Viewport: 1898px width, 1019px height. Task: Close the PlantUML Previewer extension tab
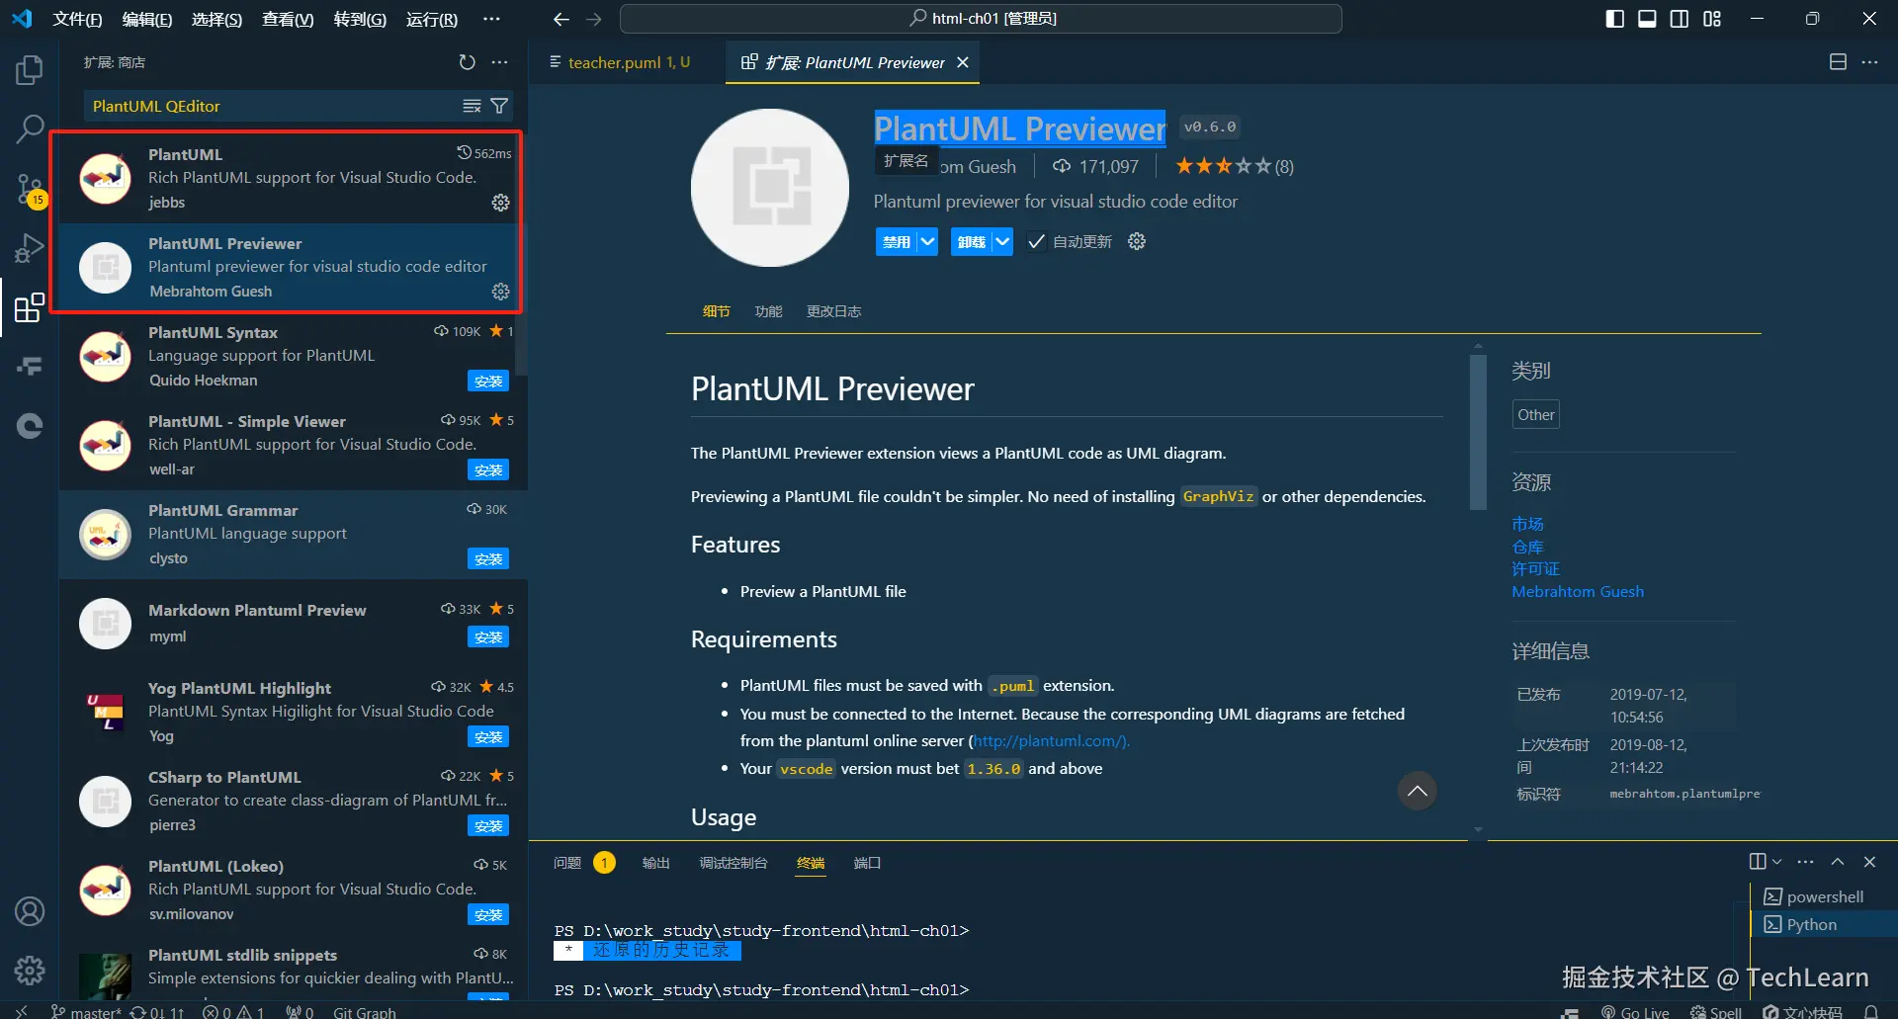tap(963, 62)
